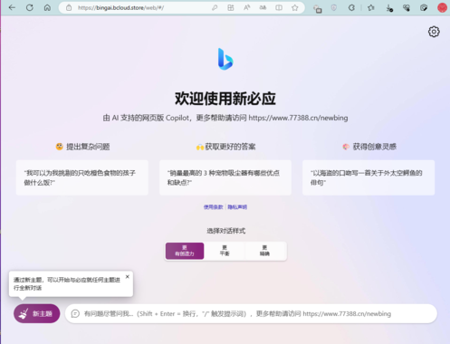The height and width of the screenshot is (344, 450).
Task: Click the pet vacuum cleaners suggestion card
Action: coord(225,177)
